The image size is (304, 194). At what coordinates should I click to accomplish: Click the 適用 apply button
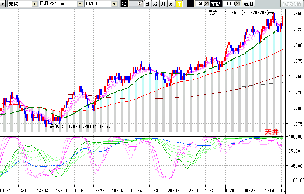248,3
